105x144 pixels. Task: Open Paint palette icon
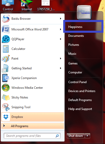pos(6,59)
